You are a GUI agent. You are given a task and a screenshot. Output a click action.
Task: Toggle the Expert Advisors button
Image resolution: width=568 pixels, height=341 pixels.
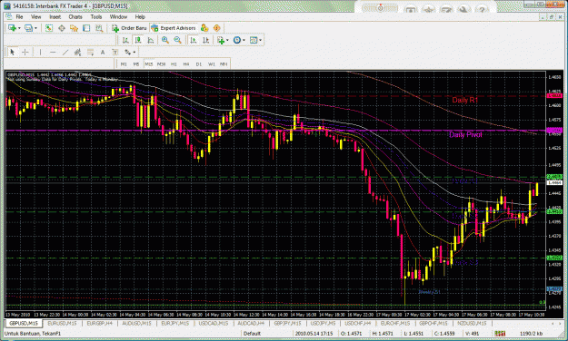pos(174,28)
